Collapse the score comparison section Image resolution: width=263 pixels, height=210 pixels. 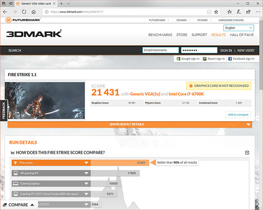(247, 153)
